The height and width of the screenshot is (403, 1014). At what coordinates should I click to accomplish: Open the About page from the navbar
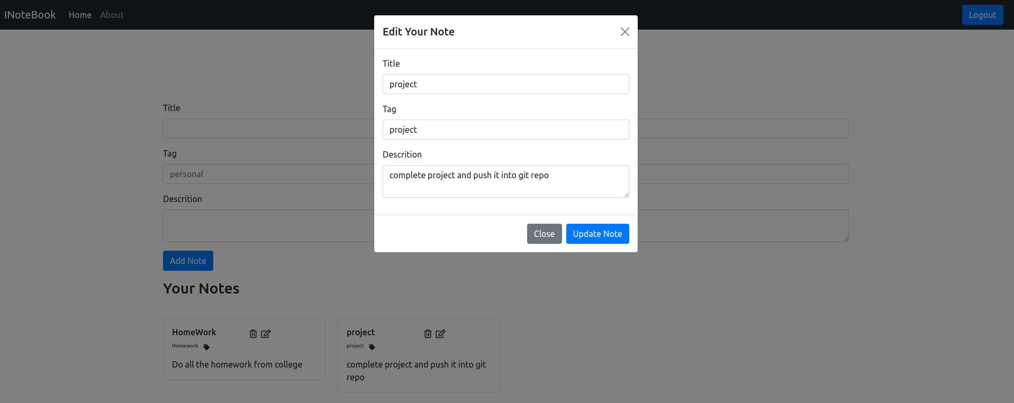[x=112, y=15]
